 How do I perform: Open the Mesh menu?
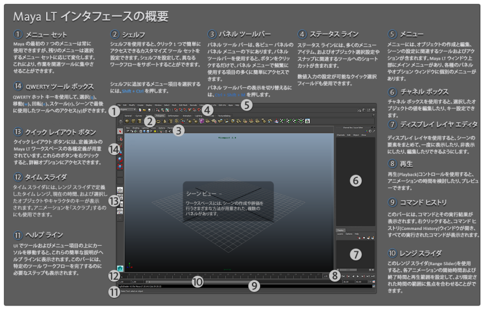[174, 105]
